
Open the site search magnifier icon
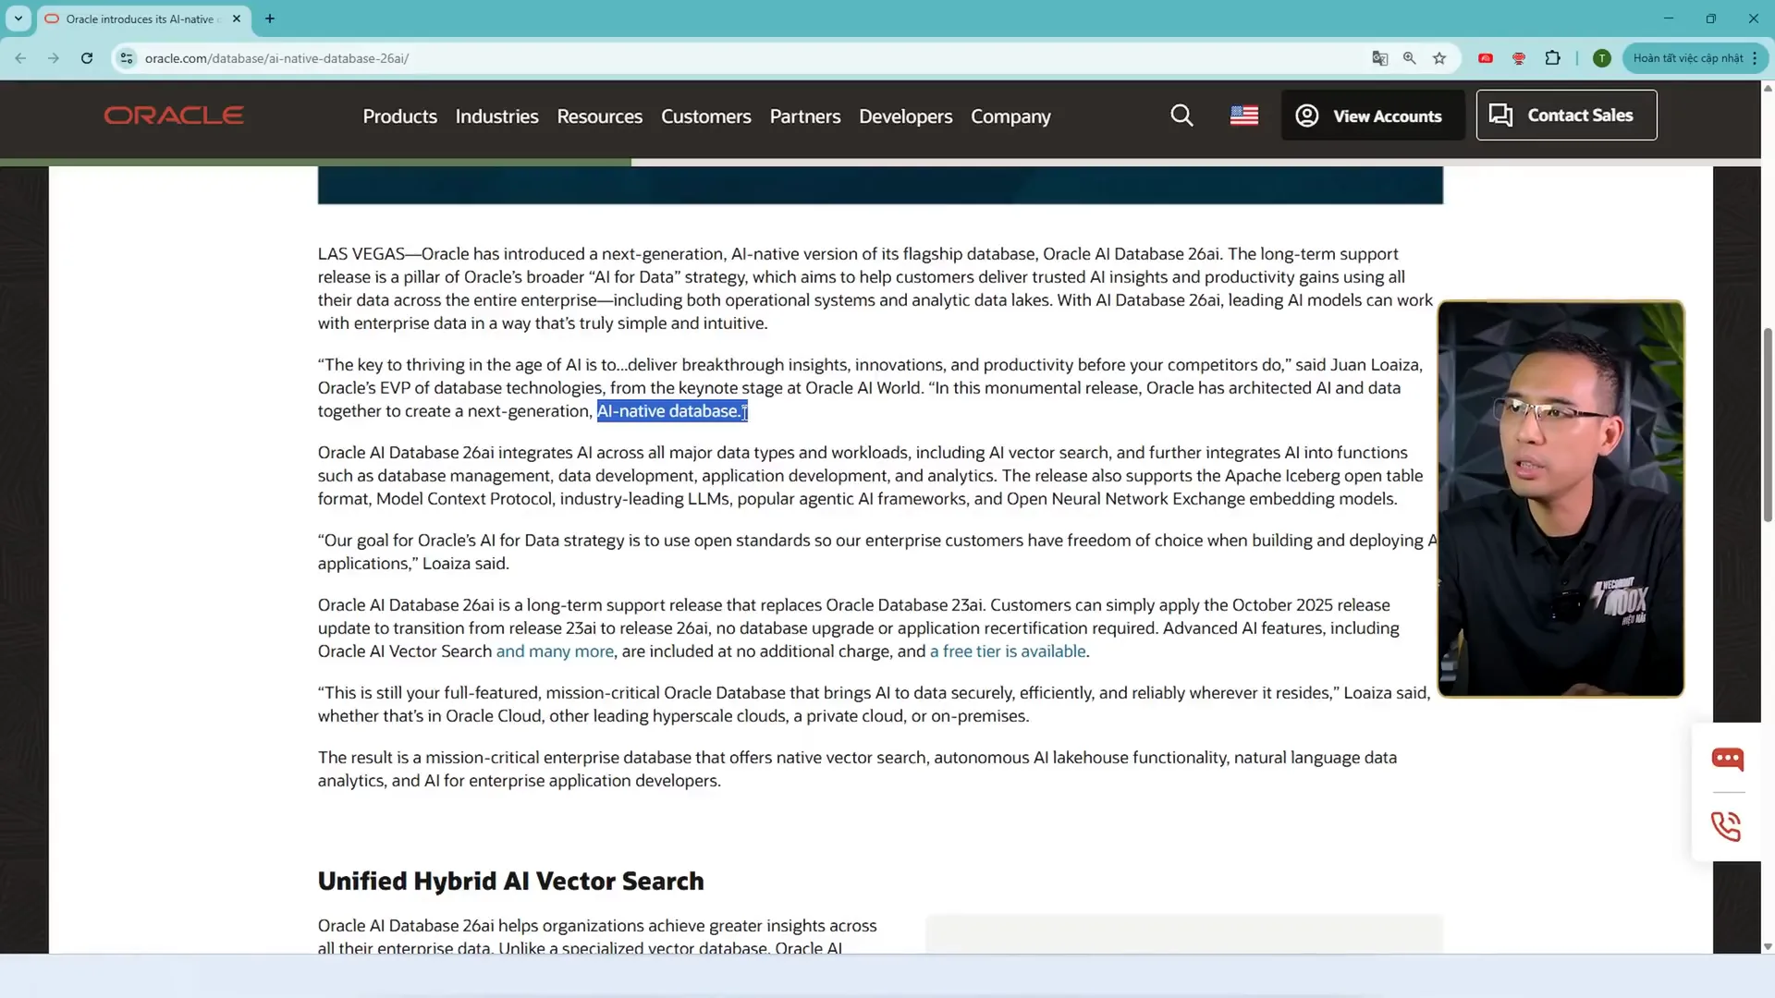[1181, 116]
